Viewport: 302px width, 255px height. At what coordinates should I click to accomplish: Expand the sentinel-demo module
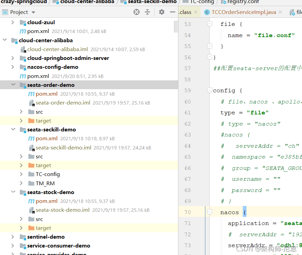(x=13, y=237)
